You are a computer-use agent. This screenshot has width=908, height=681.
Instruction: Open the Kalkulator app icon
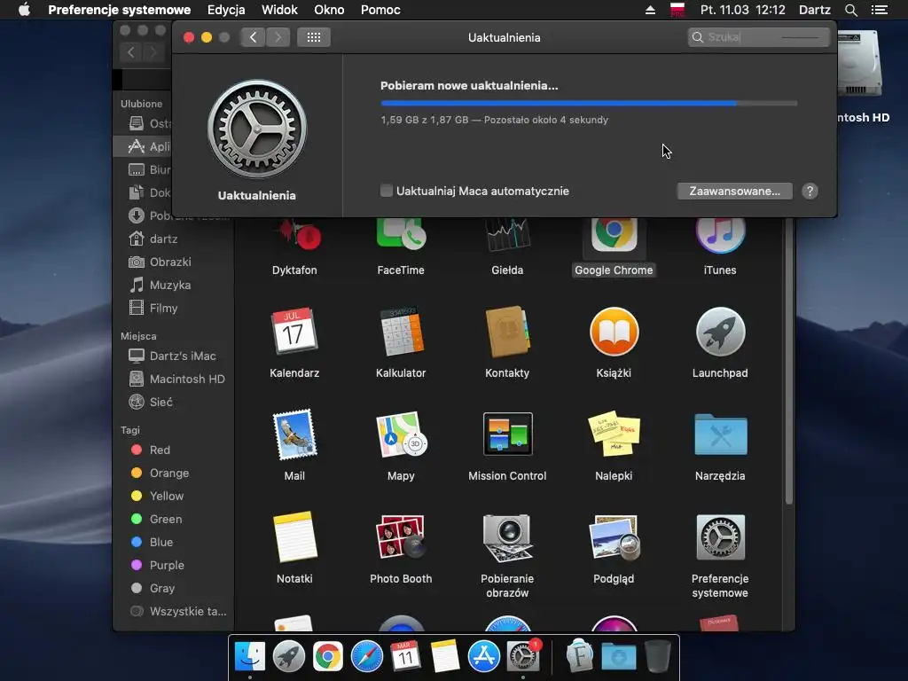click(401, 332)
